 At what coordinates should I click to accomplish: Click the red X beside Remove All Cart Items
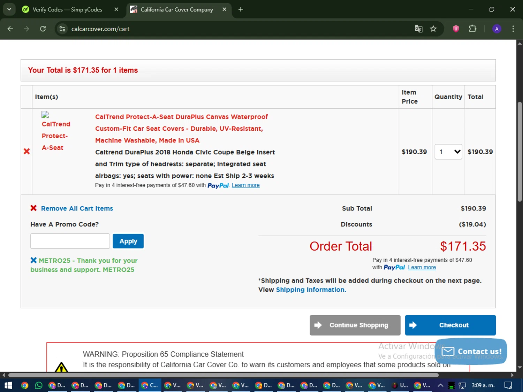[33, 208]
